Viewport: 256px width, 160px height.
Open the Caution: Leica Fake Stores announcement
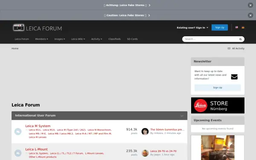pyautogui.click(x=127, y=15)
